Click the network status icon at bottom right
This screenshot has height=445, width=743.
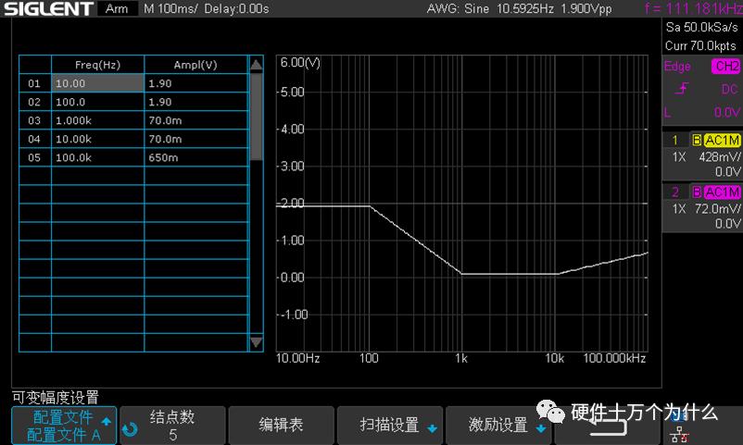coord(680,434)
